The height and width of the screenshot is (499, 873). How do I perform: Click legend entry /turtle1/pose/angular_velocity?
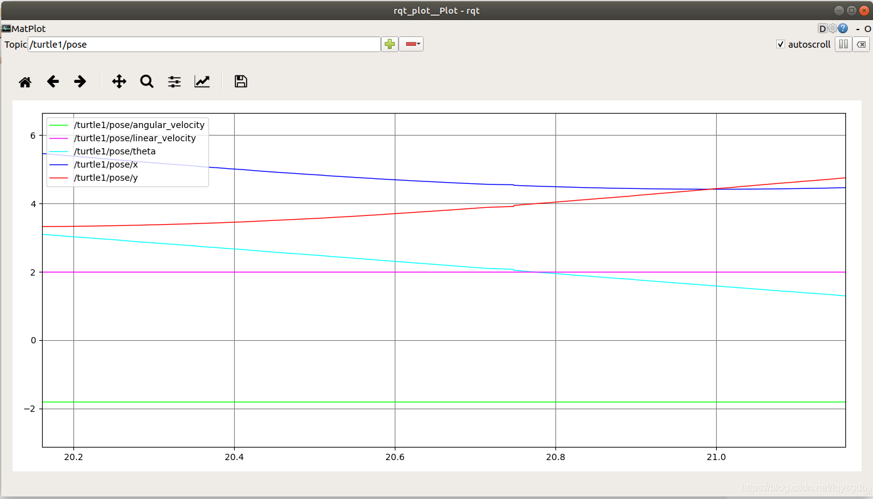coord(139,125)
